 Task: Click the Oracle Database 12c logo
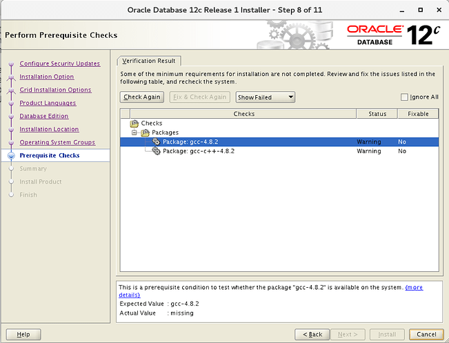pos(394,35)
